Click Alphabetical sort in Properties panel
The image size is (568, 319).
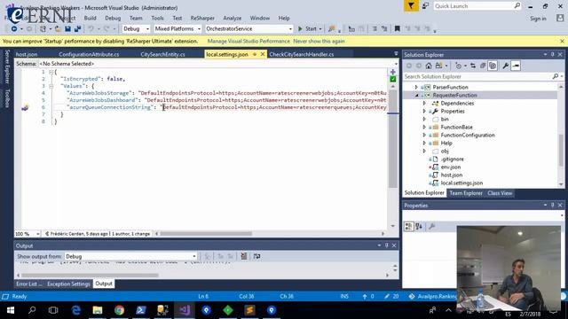coord(419,227)
